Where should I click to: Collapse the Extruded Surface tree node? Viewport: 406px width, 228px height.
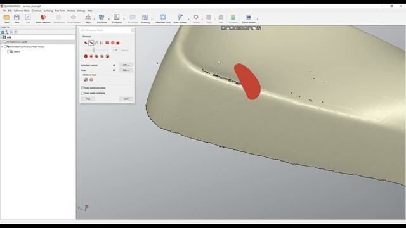point(2,47)
